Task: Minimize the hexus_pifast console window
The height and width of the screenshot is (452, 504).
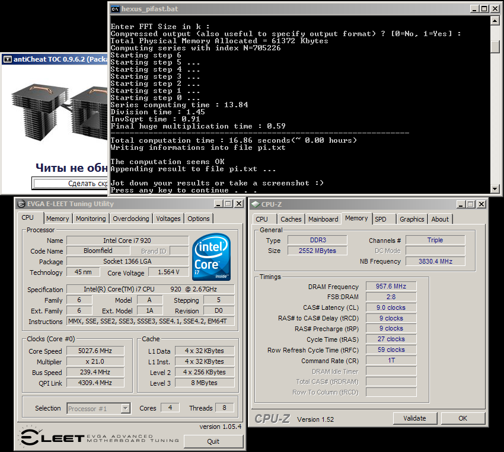Action: [474, 9]
